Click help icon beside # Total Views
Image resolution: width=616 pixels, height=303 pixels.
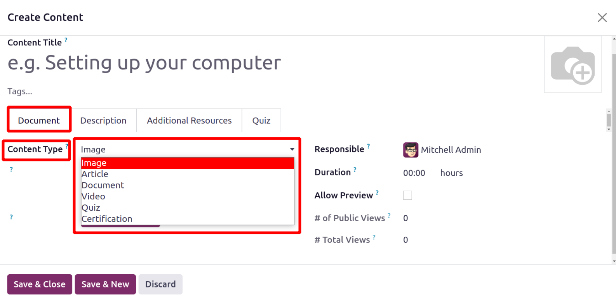pos(374,237)
